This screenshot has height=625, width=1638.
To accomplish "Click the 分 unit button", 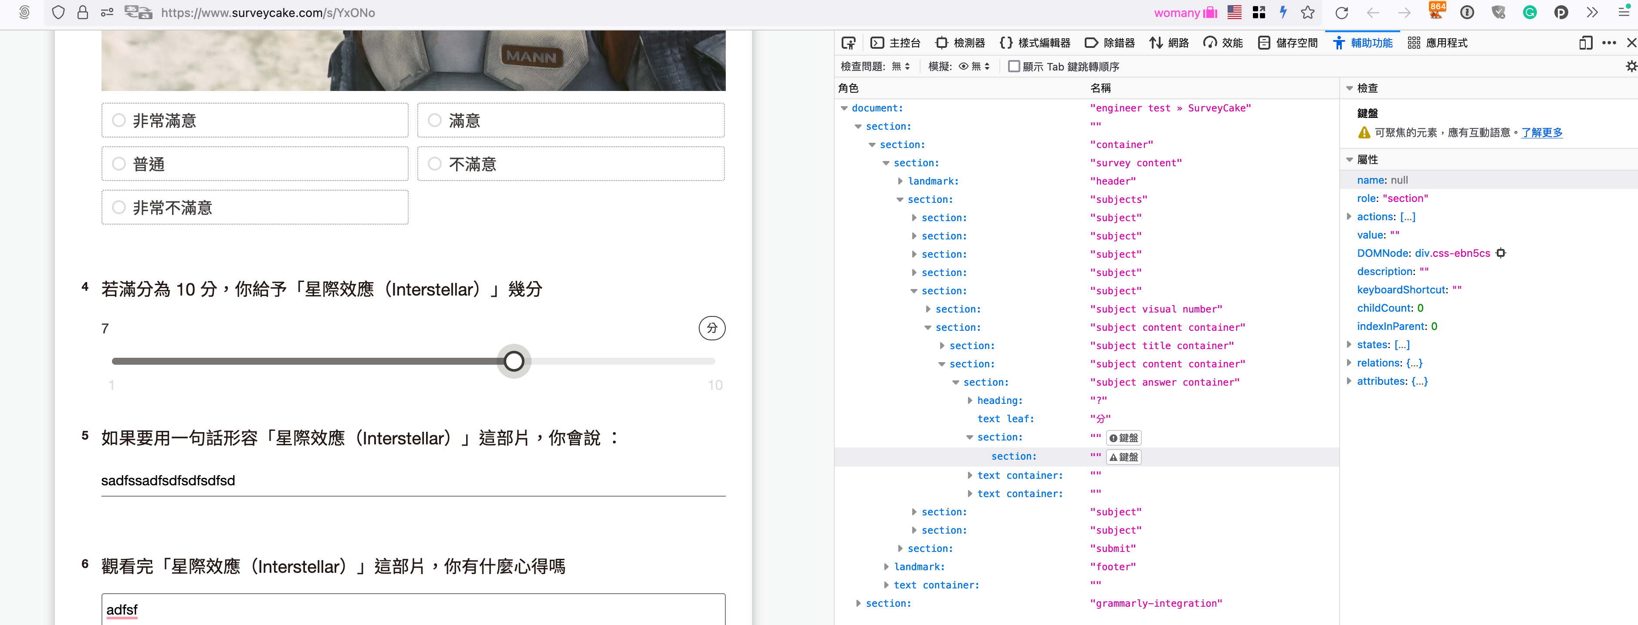I will pos(711,328).
